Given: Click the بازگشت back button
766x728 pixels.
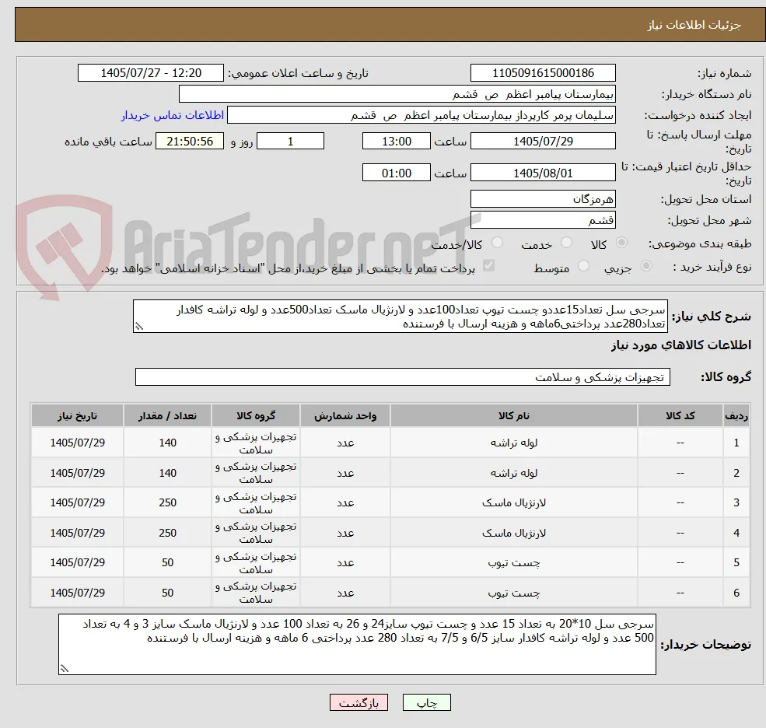Looking at the screenshot, I should point(359,702).
